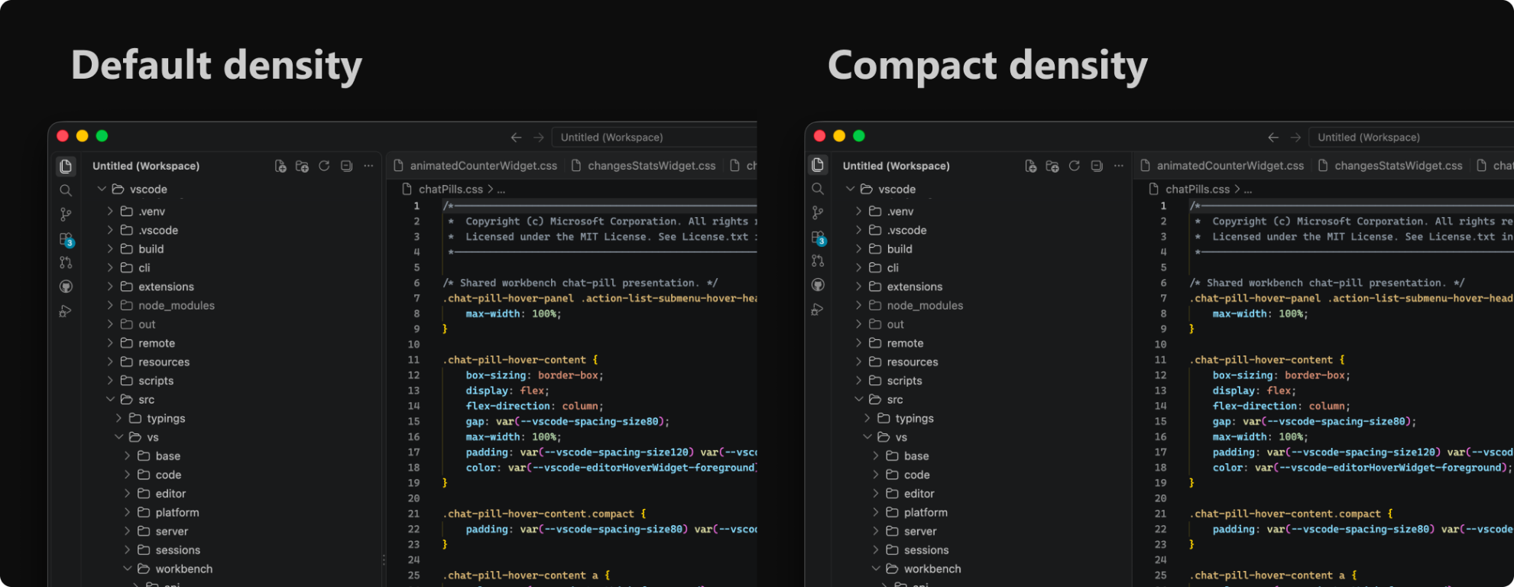Collapse all folders in Compact density explorer
This screenshot has width=1514, height=587.
click(1097, 166)
